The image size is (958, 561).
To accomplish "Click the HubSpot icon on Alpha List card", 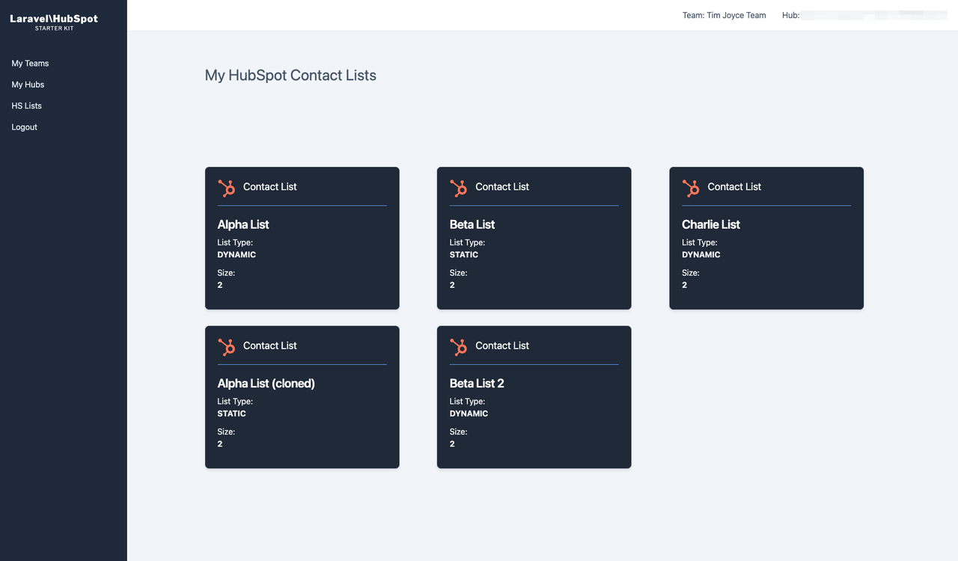I will [227, 188].
